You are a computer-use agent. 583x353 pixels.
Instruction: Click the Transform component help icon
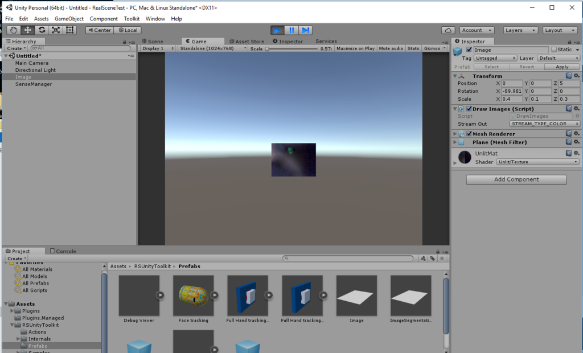(569, 76)
